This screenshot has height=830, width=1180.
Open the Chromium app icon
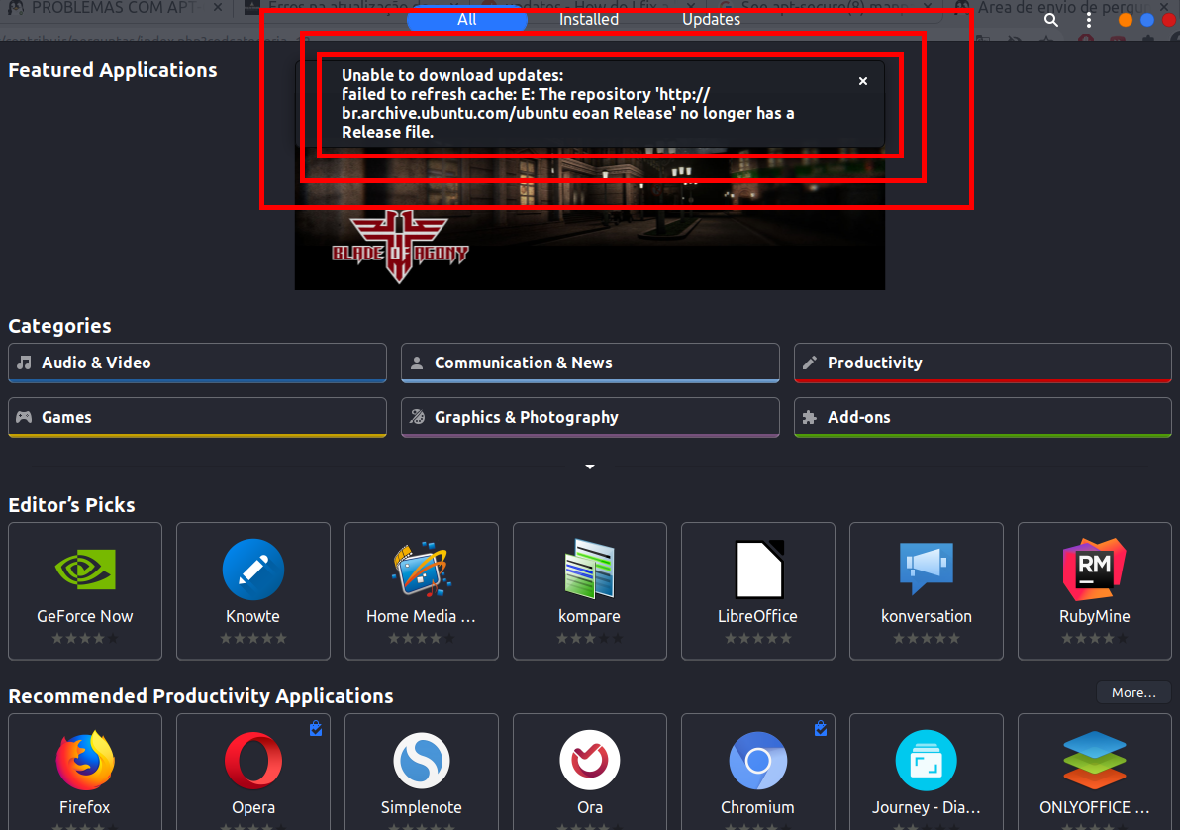758,761
